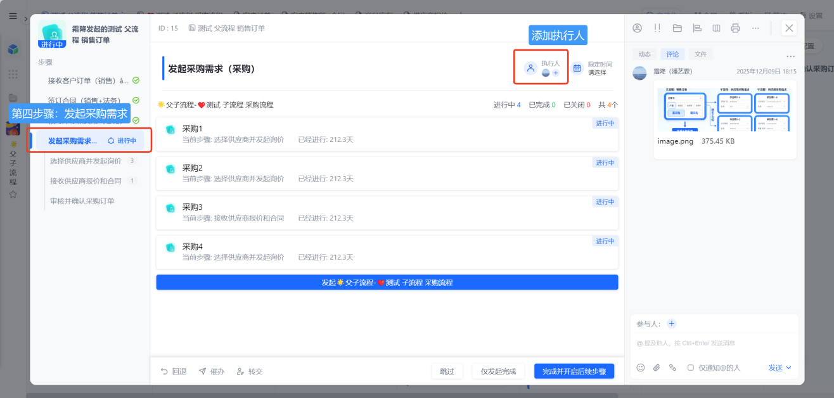This screenshot has width=834, height=398.
Task: Click the teal process logo in dialog header
Action: pyautogui.click(x=52, y=34)
